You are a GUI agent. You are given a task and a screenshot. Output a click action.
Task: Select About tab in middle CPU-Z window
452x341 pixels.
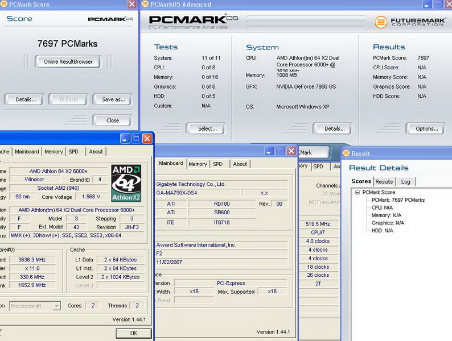click(240, 164)
